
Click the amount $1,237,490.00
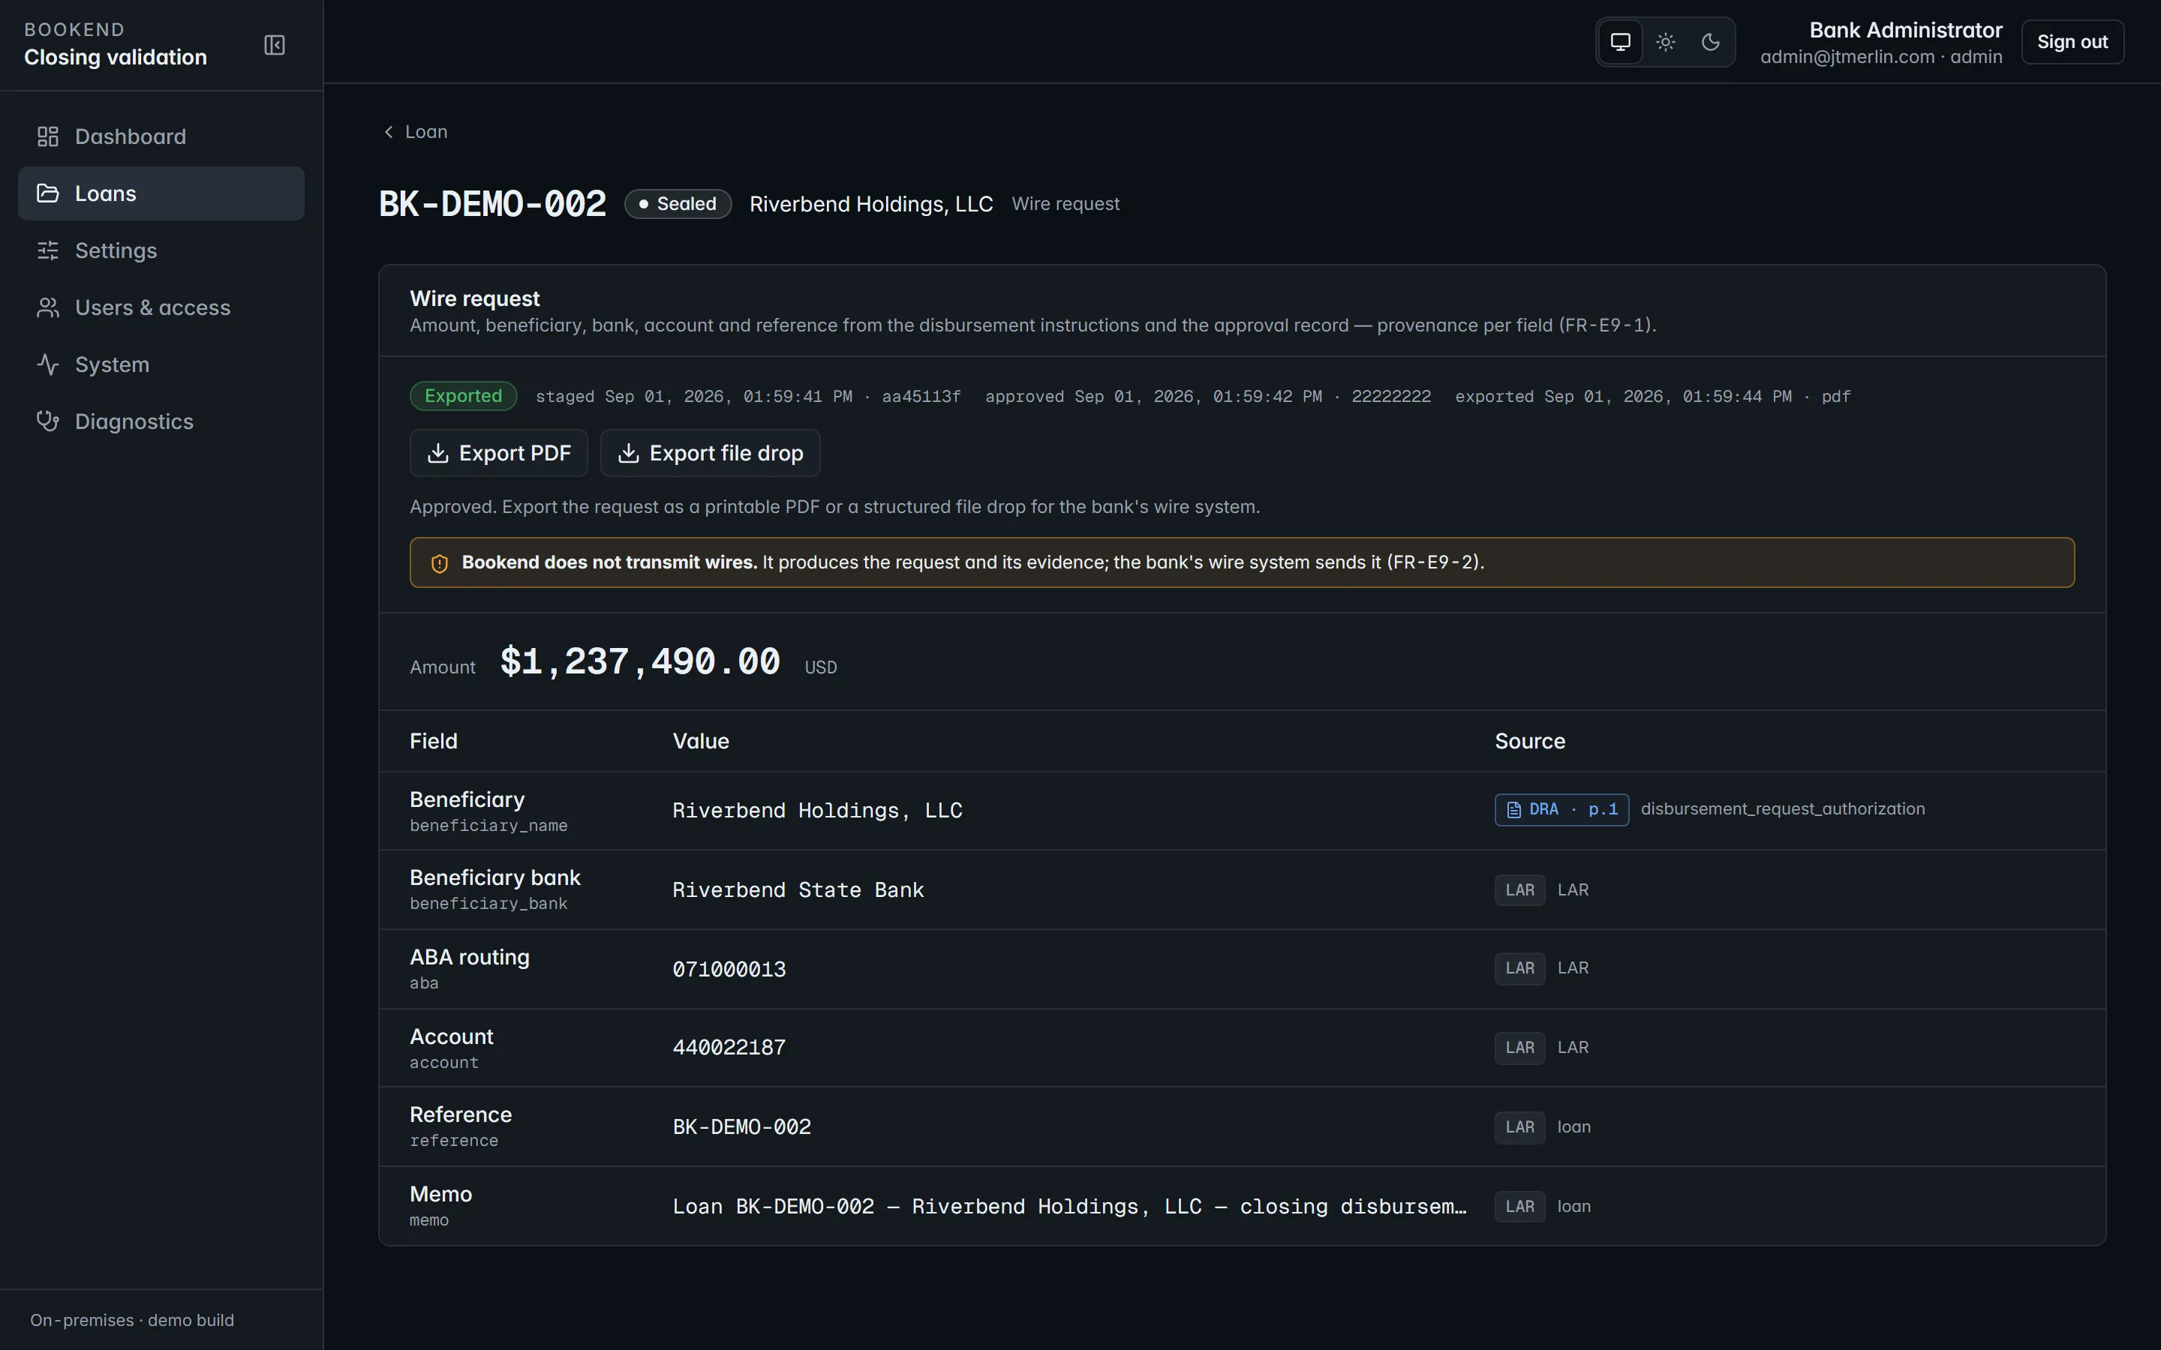coord(640,662)
